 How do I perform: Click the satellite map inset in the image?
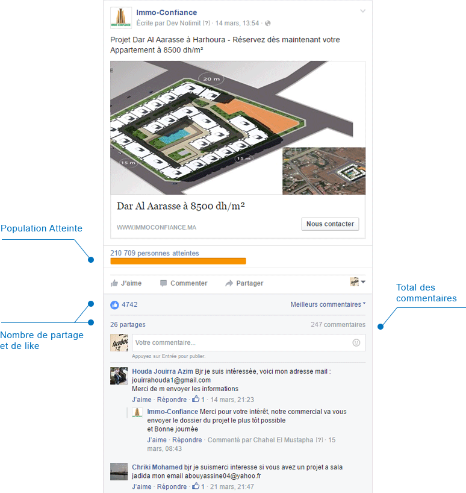pos(324,171)
